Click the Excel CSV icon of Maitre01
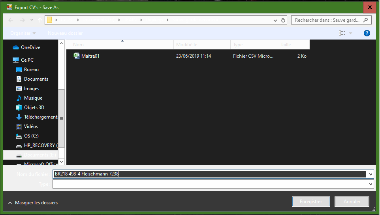380x215 pixels. [77, 56]
